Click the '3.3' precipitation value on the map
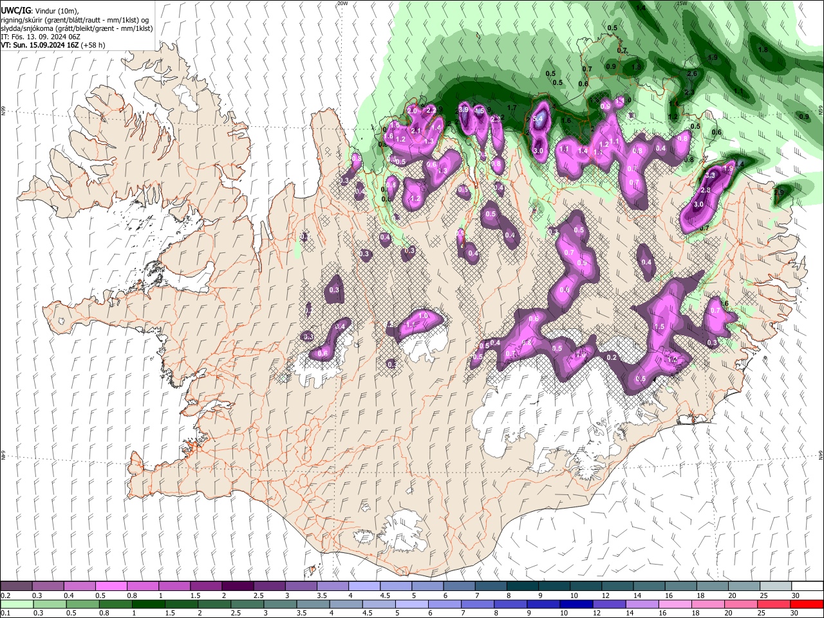The width and height of the screenshot is (824, 618). [711, 174]
